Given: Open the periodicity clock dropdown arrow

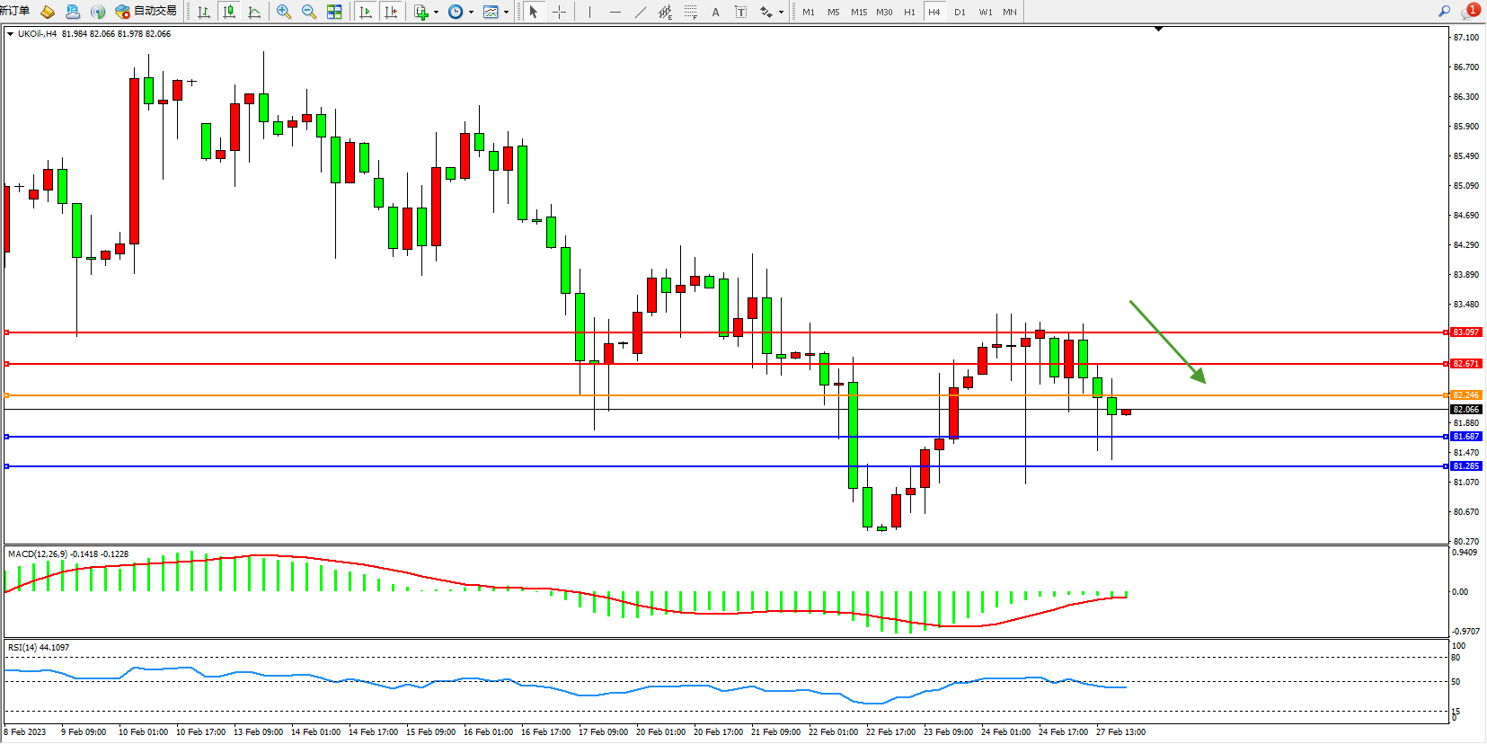Looking at the screenshot, I should pyautogui.click(x=471, y=12).
